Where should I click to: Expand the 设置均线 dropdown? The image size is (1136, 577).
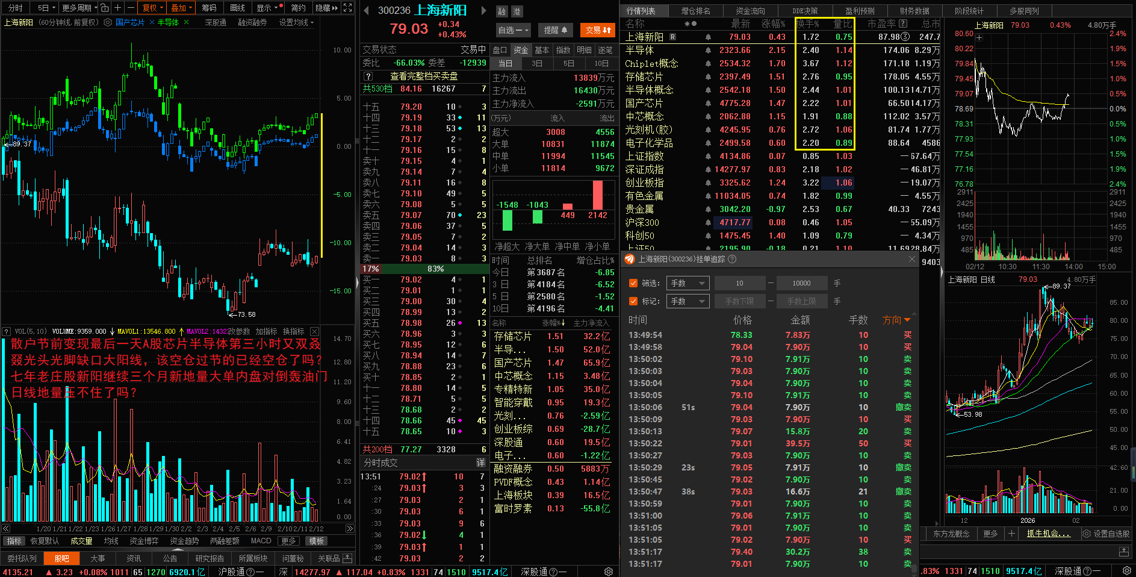point(296,22)
